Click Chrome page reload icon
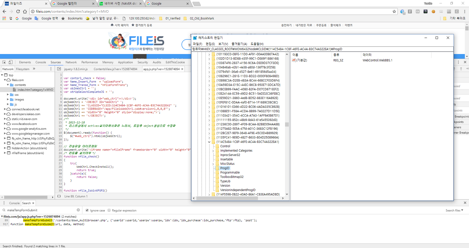Screen dimensions: 469x248 coord(18,11)
